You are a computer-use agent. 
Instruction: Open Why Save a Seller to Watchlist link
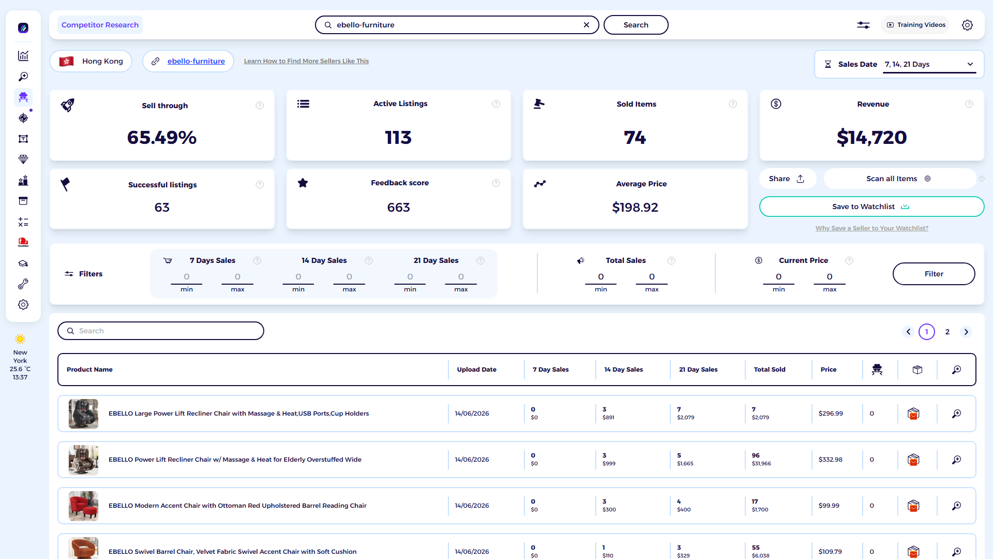[871, 228]
